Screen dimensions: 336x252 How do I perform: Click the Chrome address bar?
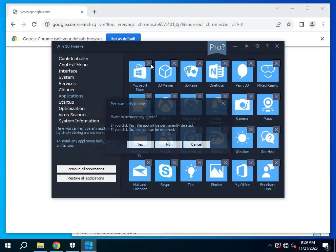148,24
